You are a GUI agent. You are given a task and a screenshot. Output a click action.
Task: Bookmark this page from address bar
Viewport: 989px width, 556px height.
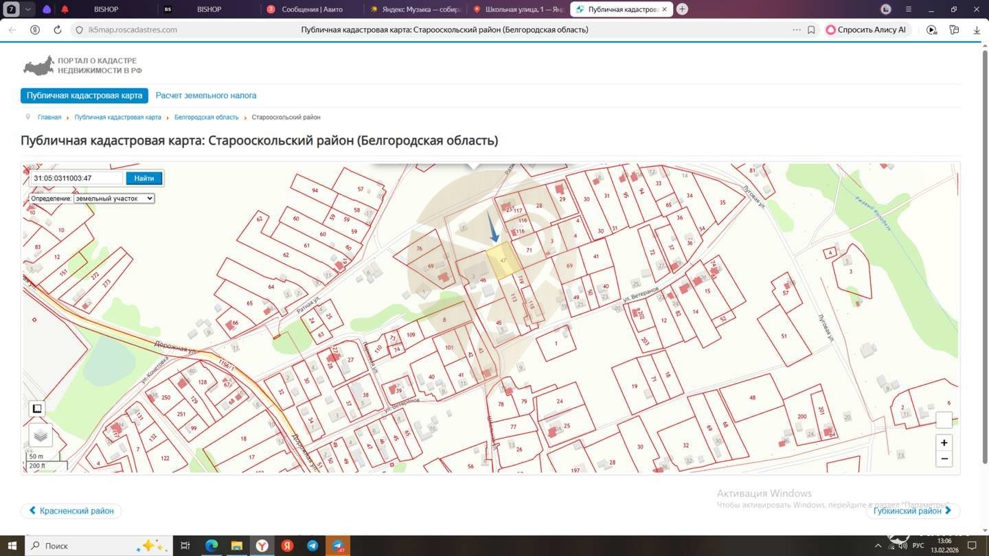pos(811,30)
